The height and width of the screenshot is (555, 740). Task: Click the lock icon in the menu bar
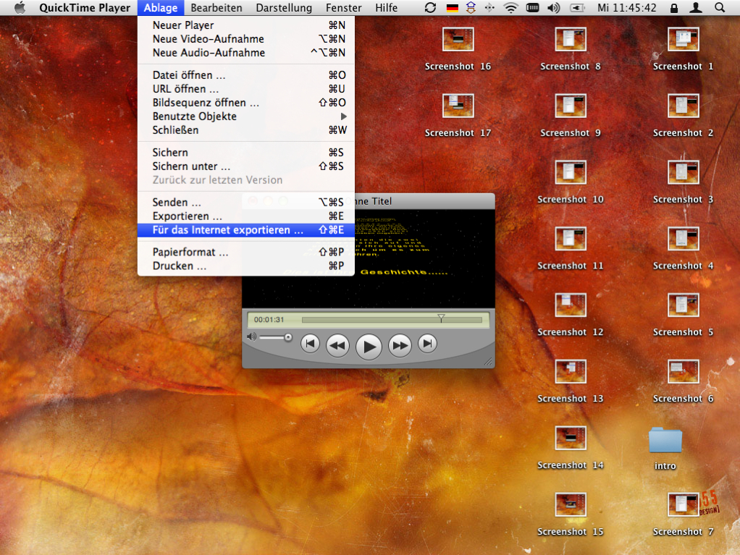coord(674,7)
